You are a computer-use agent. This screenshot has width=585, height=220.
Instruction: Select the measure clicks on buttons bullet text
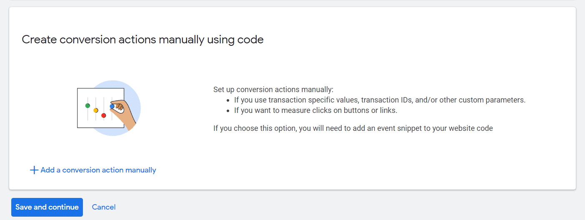click(315, 110)
